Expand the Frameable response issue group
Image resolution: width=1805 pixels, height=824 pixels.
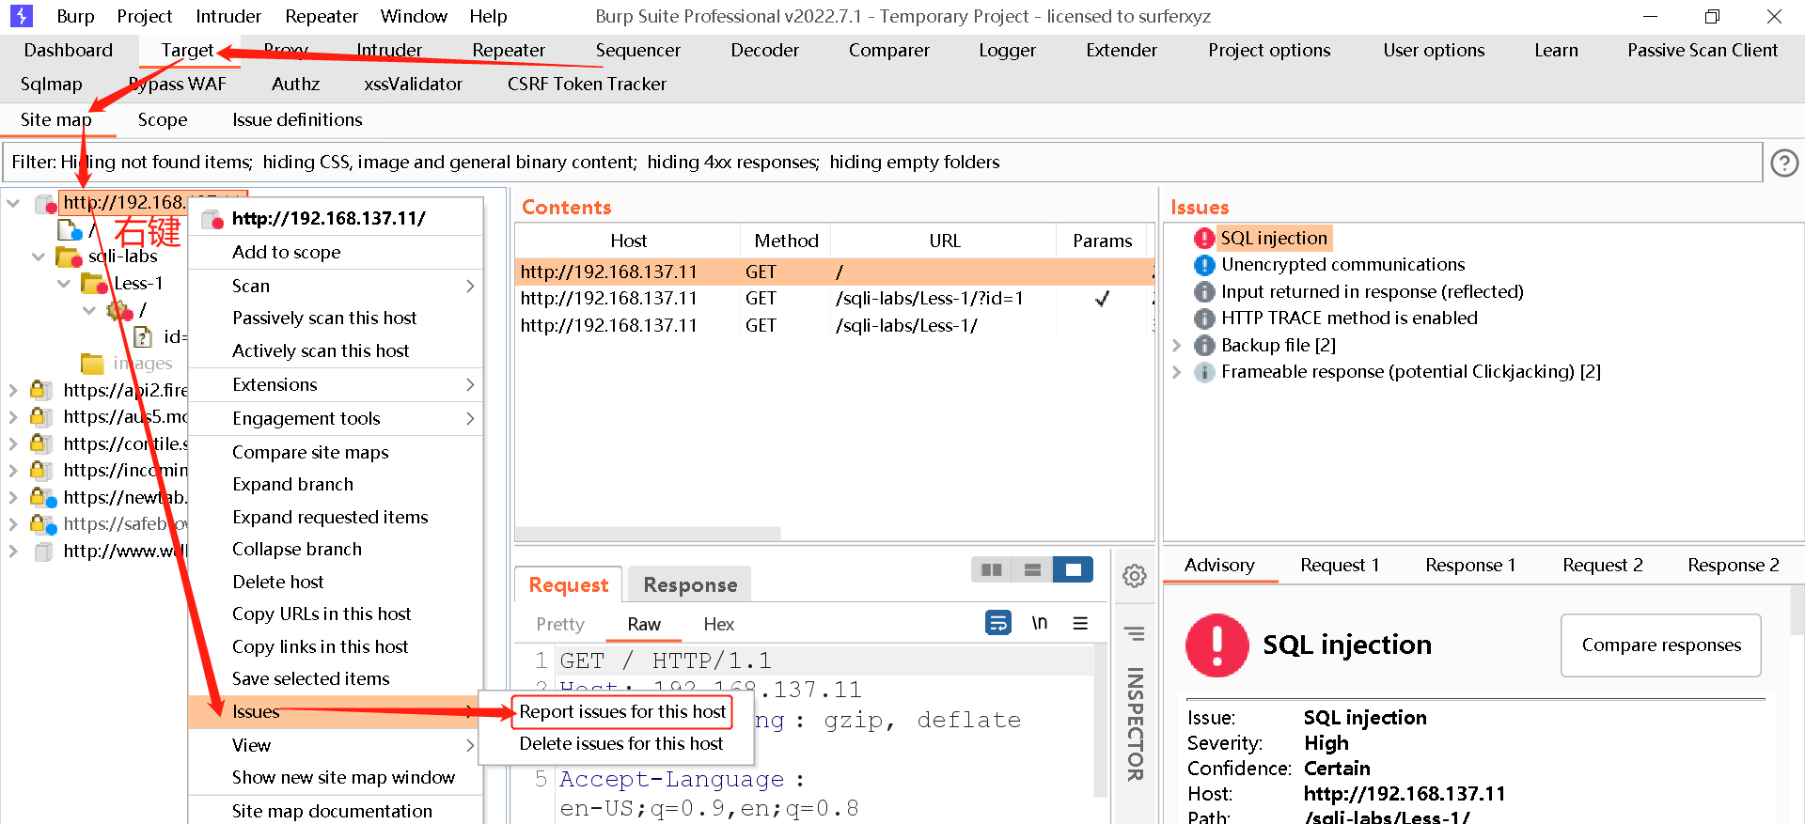pyautogui.click(x=1177, y=372)
